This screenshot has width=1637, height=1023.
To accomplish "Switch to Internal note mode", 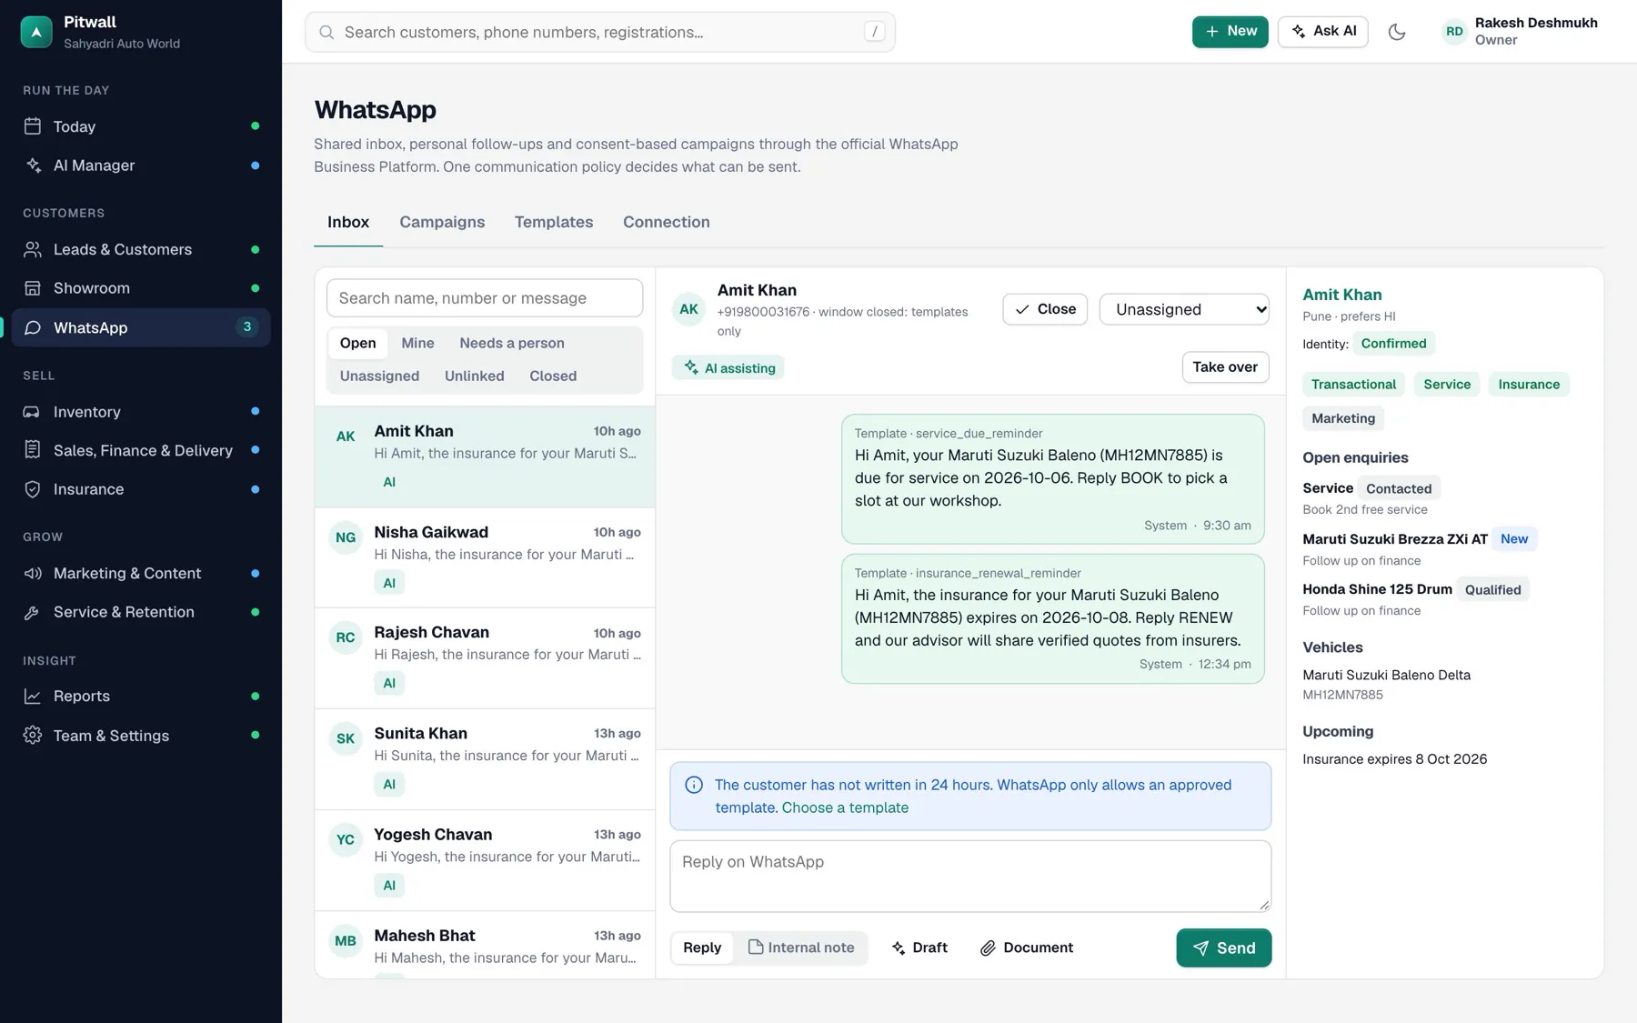I will point(801,948).
